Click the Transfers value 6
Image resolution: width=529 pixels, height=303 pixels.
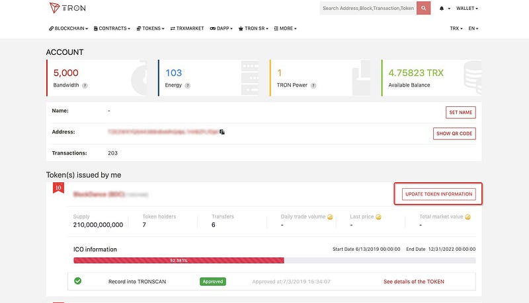pos(213,225)
